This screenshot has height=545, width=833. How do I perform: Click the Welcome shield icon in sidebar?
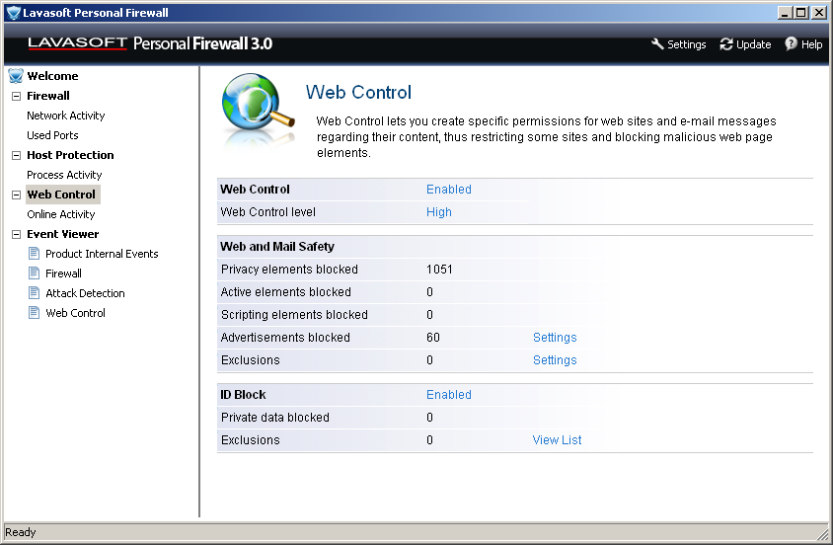pyautogui.click(x=15, y=76)
